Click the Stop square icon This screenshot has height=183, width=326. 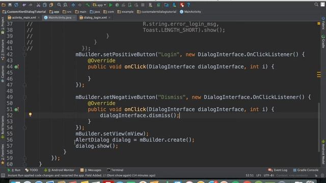click(x=143, y=5)
